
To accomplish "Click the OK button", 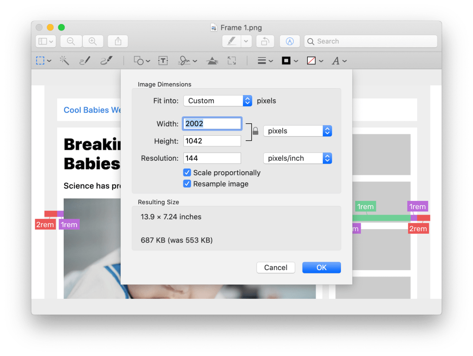I will pyautogui.click(x=321, y=267).
